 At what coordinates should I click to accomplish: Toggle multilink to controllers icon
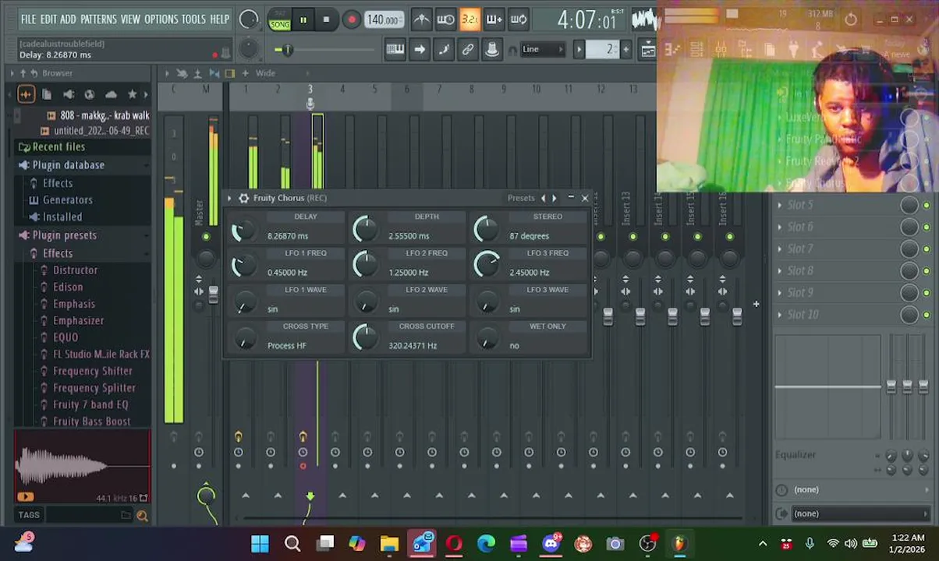(x=492, y=50)
